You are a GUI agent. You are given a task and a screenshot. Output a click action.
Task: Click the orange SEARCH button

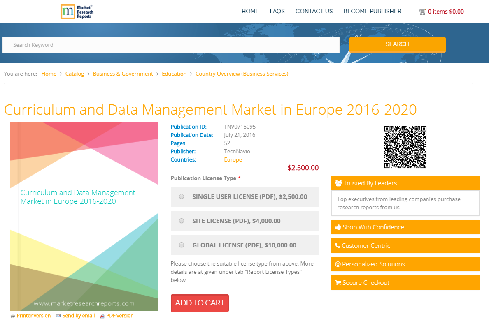click(397, 44)
